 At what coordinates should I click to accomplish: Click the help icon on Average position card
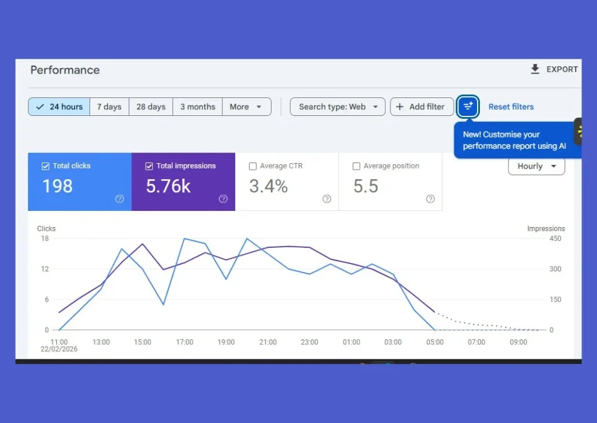click(430, 199)
